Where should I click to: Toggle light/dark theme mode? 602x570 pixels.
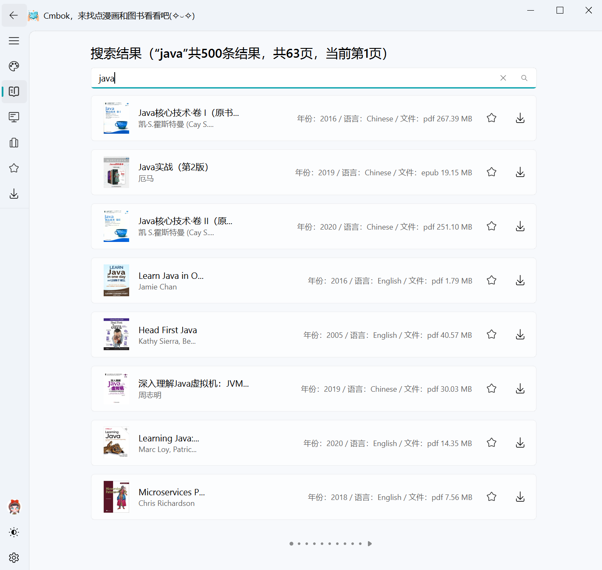pos(14,532)
